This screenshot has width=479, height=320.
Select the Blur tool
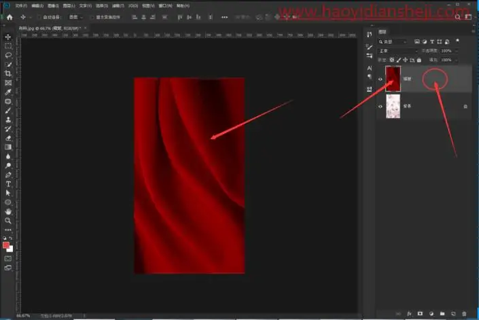click(x=8, y=156)
